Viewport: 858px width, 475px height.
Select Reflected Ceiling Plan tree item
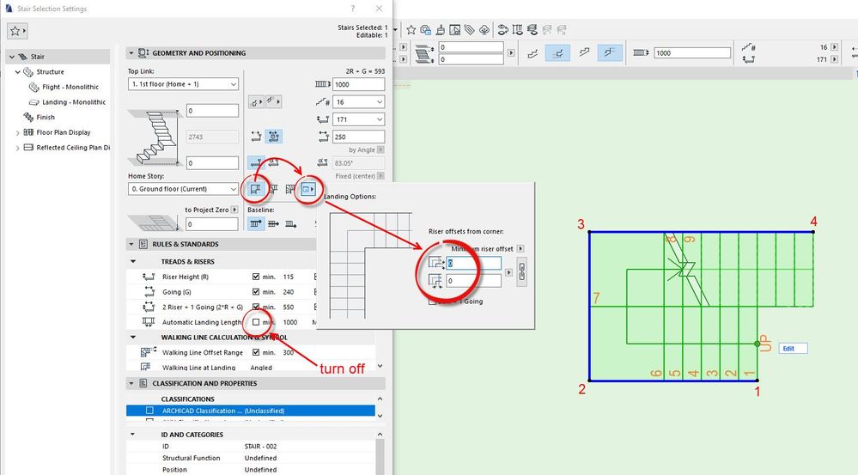(x=73, y=148)
